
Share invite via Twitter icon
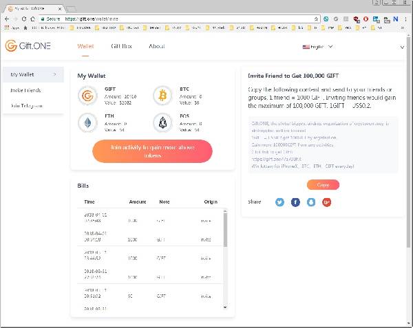tap(279, 202)
